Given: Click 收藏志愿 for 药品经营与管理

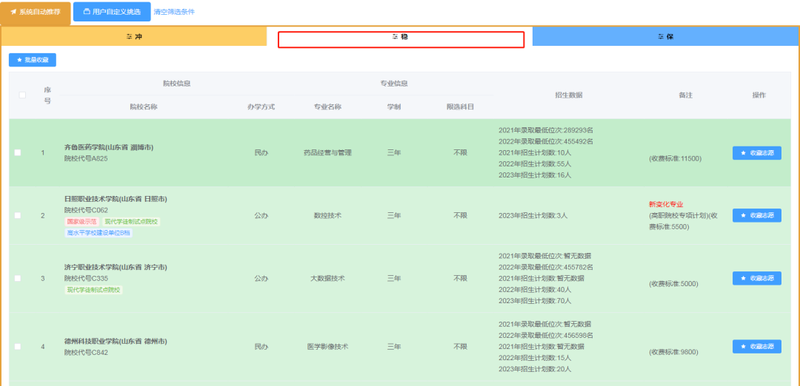Looking at the screenshot, I should [756, 153].
